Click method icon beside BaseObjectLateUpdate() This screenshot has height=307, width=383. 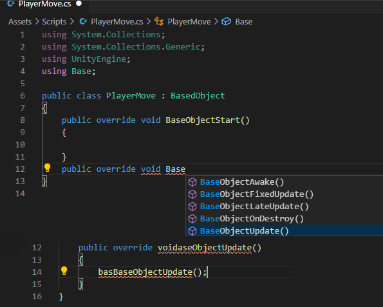[x=192, y=207]
